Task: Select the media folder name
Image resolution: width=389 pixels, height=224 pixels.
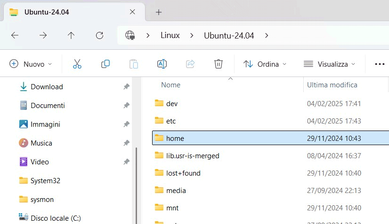Action: click(x=176, y=190)
